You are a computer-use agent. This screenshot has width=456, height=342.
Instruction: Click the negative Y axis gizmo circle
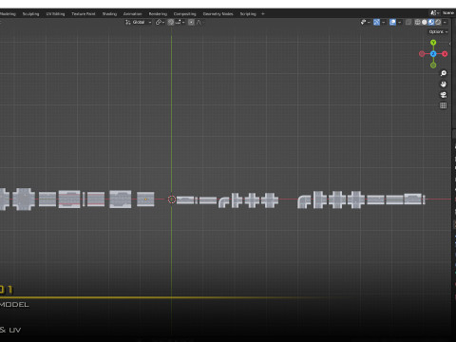[x=433, y=66]
